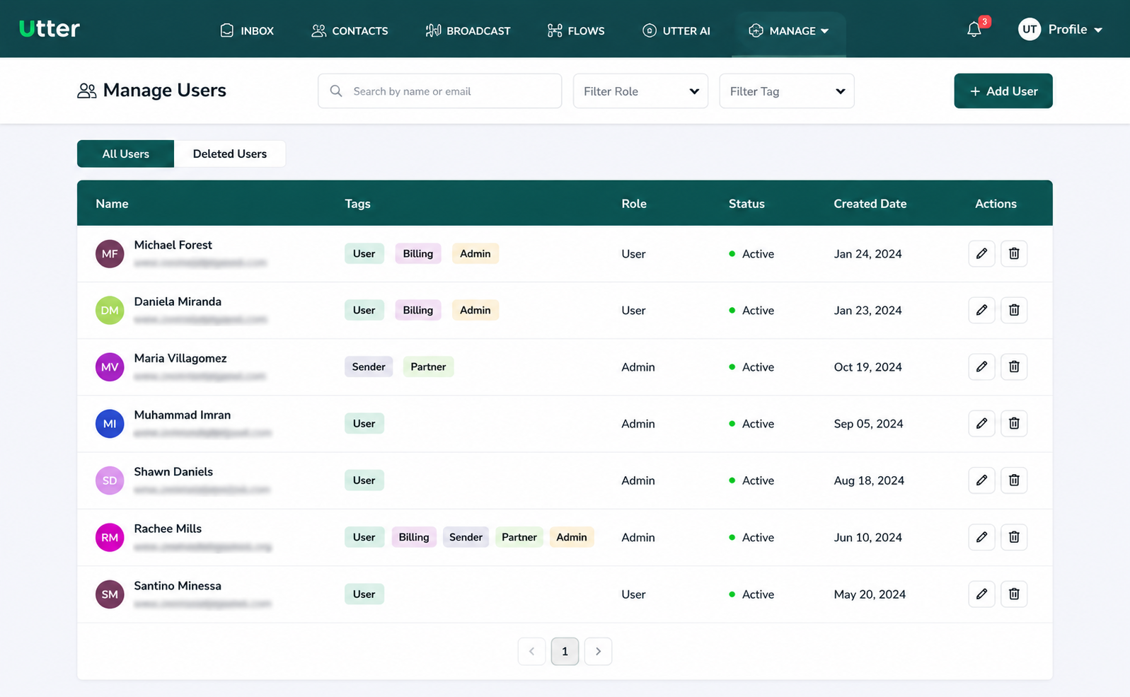The image size is (1130, 697).
Task: Click the search magnifier icon
Action: click(x=336, y=91)
